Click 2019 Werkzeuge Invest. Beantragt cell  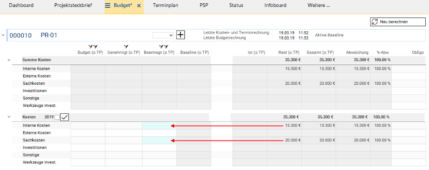(x=159, y=162)
